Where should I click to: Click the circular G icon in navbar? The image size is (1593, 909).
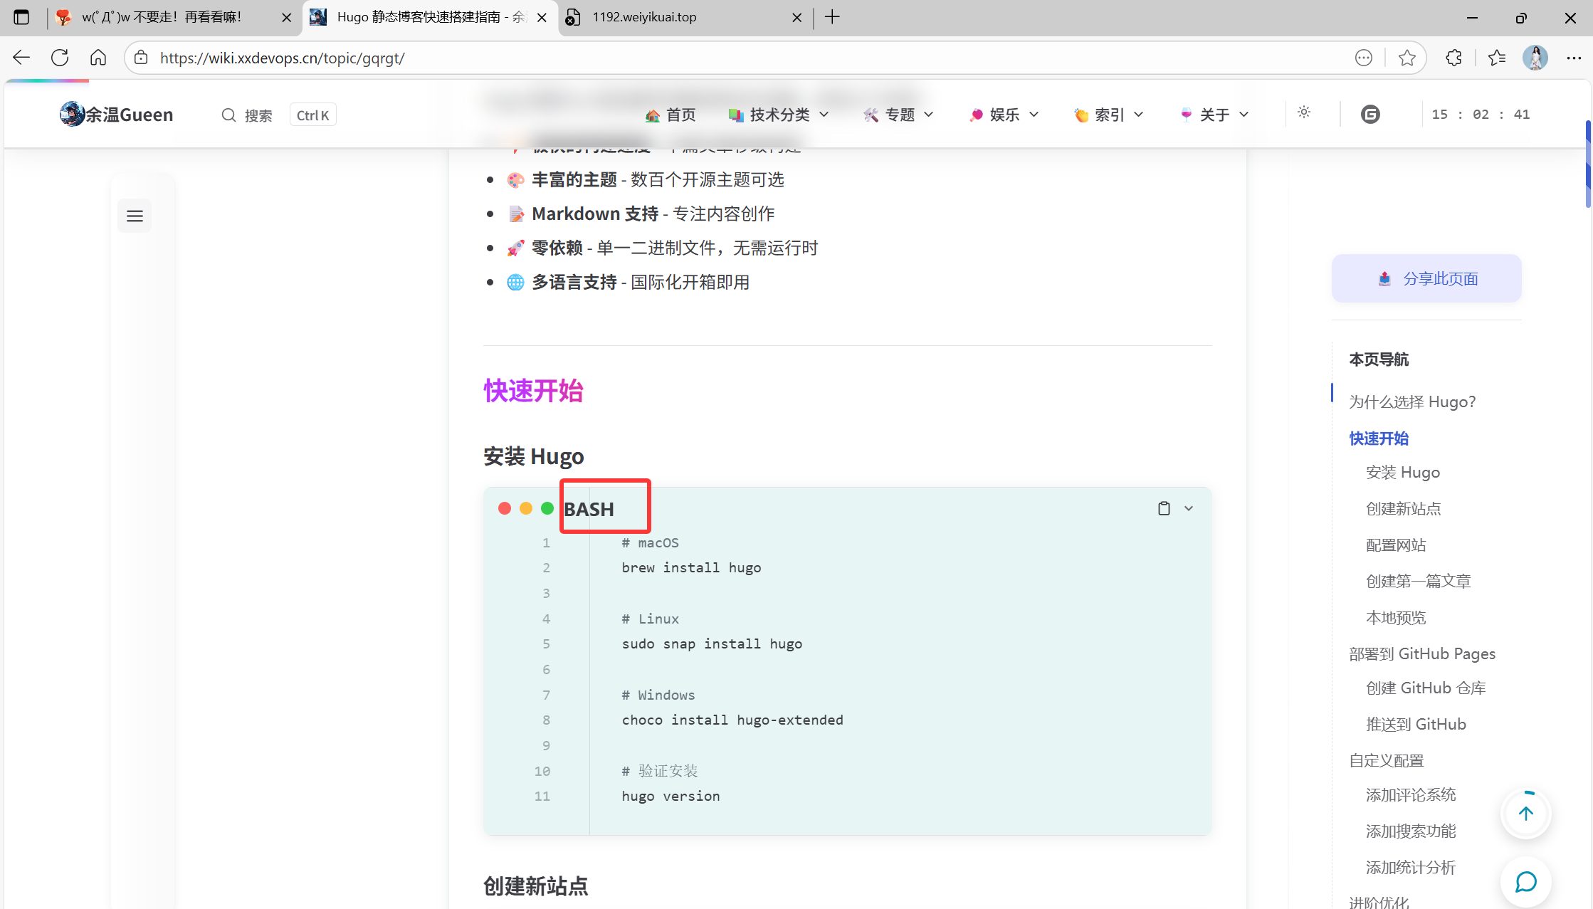(1370, 114)
